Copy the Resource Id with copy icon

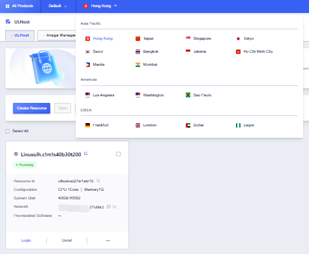(x=98, y=180)
